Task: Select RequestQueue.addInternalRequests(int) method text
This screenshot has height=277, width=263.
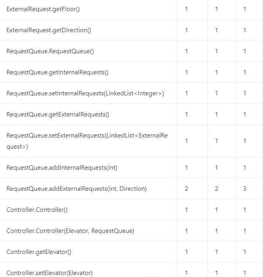Action: [62, 167]
